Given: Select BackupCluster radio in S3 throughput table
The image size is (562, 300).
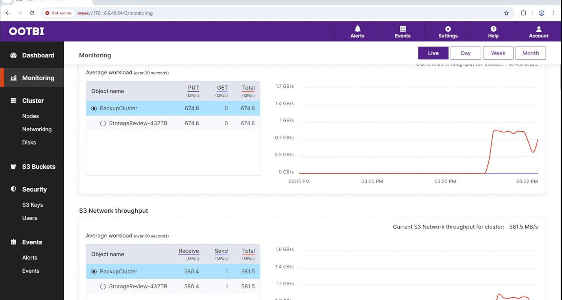Looking at the screenshot, I should [x=94, y=108].
